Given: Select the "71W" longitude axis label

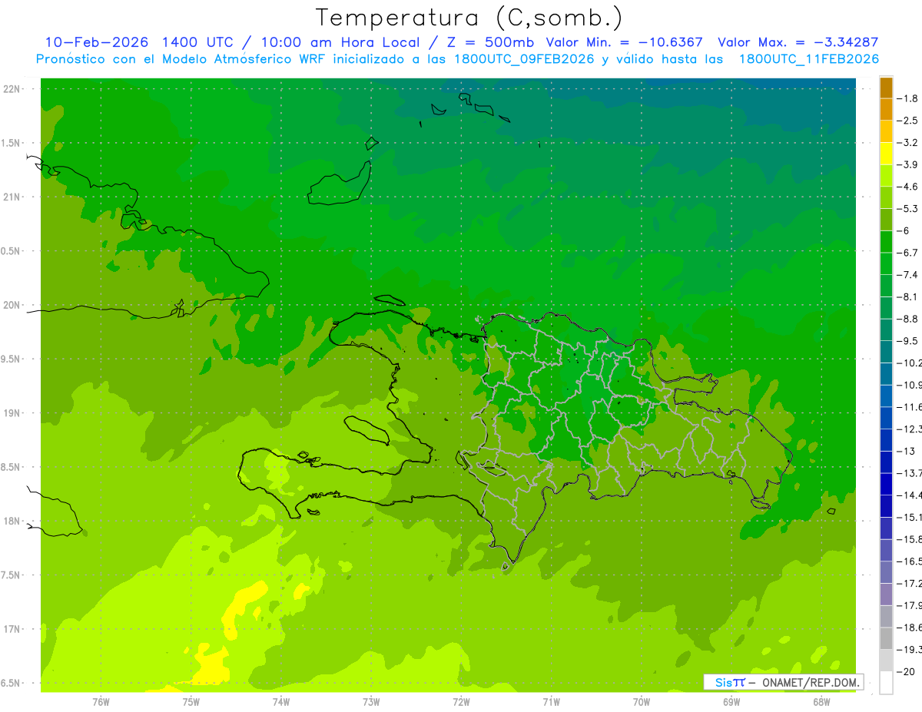Looking at the screenshot, I should 551,702.
